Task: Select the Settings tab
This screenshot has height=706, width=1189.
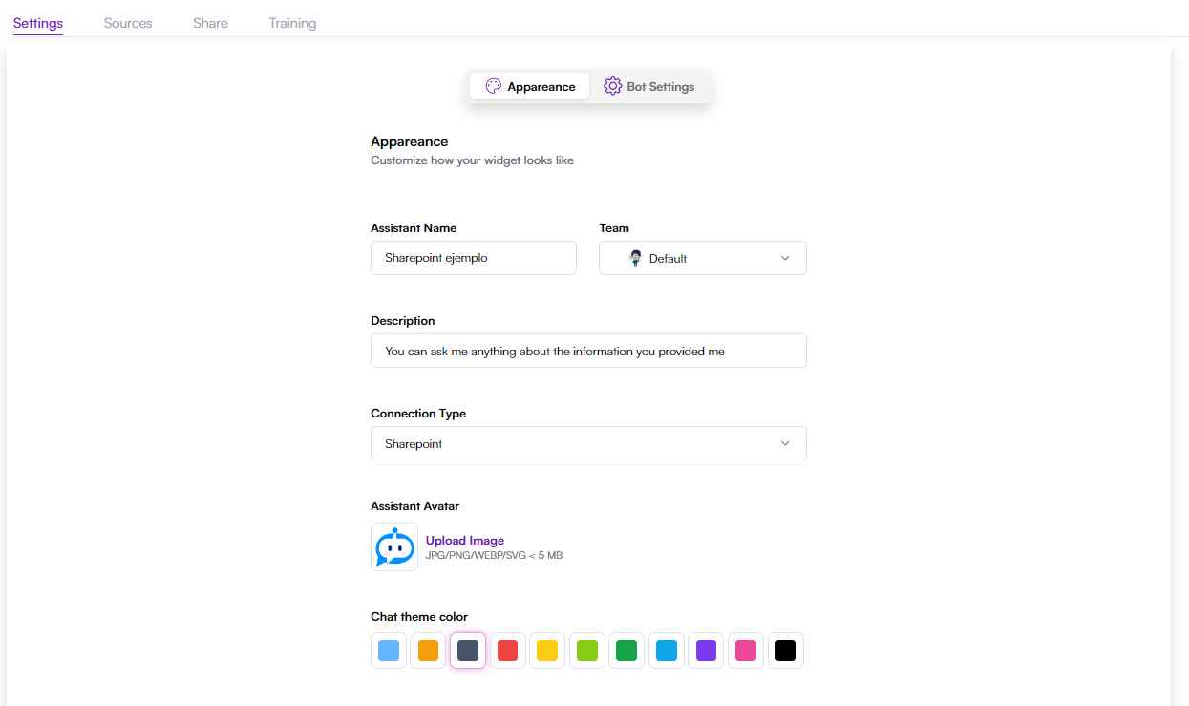Action: 38,23
